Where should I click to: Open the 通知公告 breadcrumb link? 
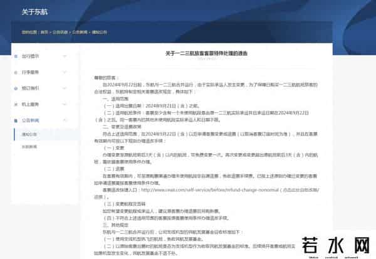99,32
